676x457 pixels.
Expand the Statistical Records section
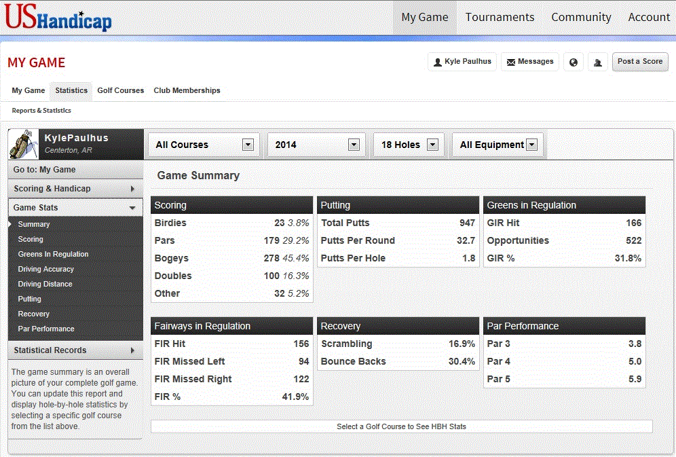pos(75,350)
